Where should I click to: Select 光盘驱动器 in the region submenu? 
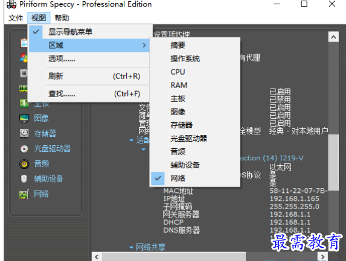[x=195, y=138]
